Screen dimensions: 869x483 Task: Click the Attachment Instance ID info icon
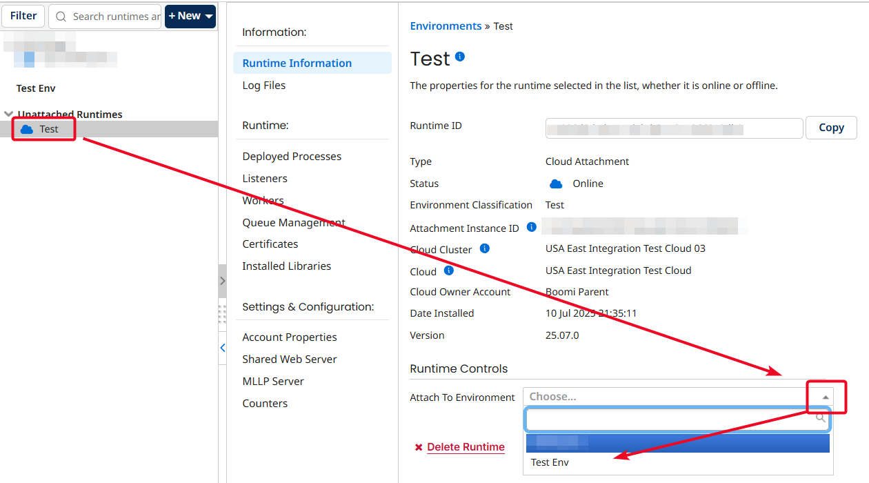coord(531,227)
